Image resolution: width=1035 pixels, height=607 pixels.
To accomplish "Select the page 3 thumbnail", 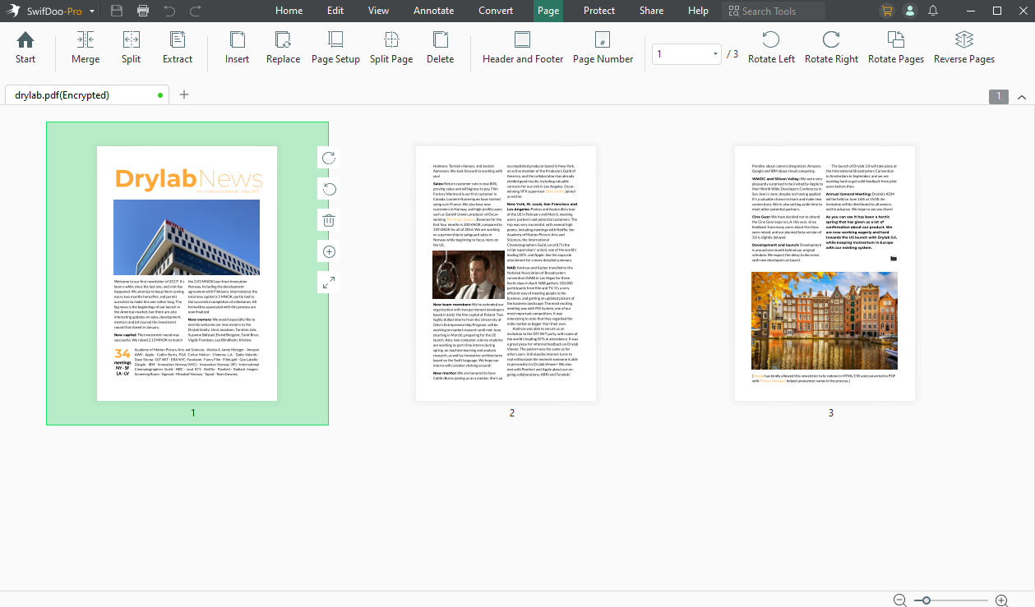I will [x=825, y=274].
